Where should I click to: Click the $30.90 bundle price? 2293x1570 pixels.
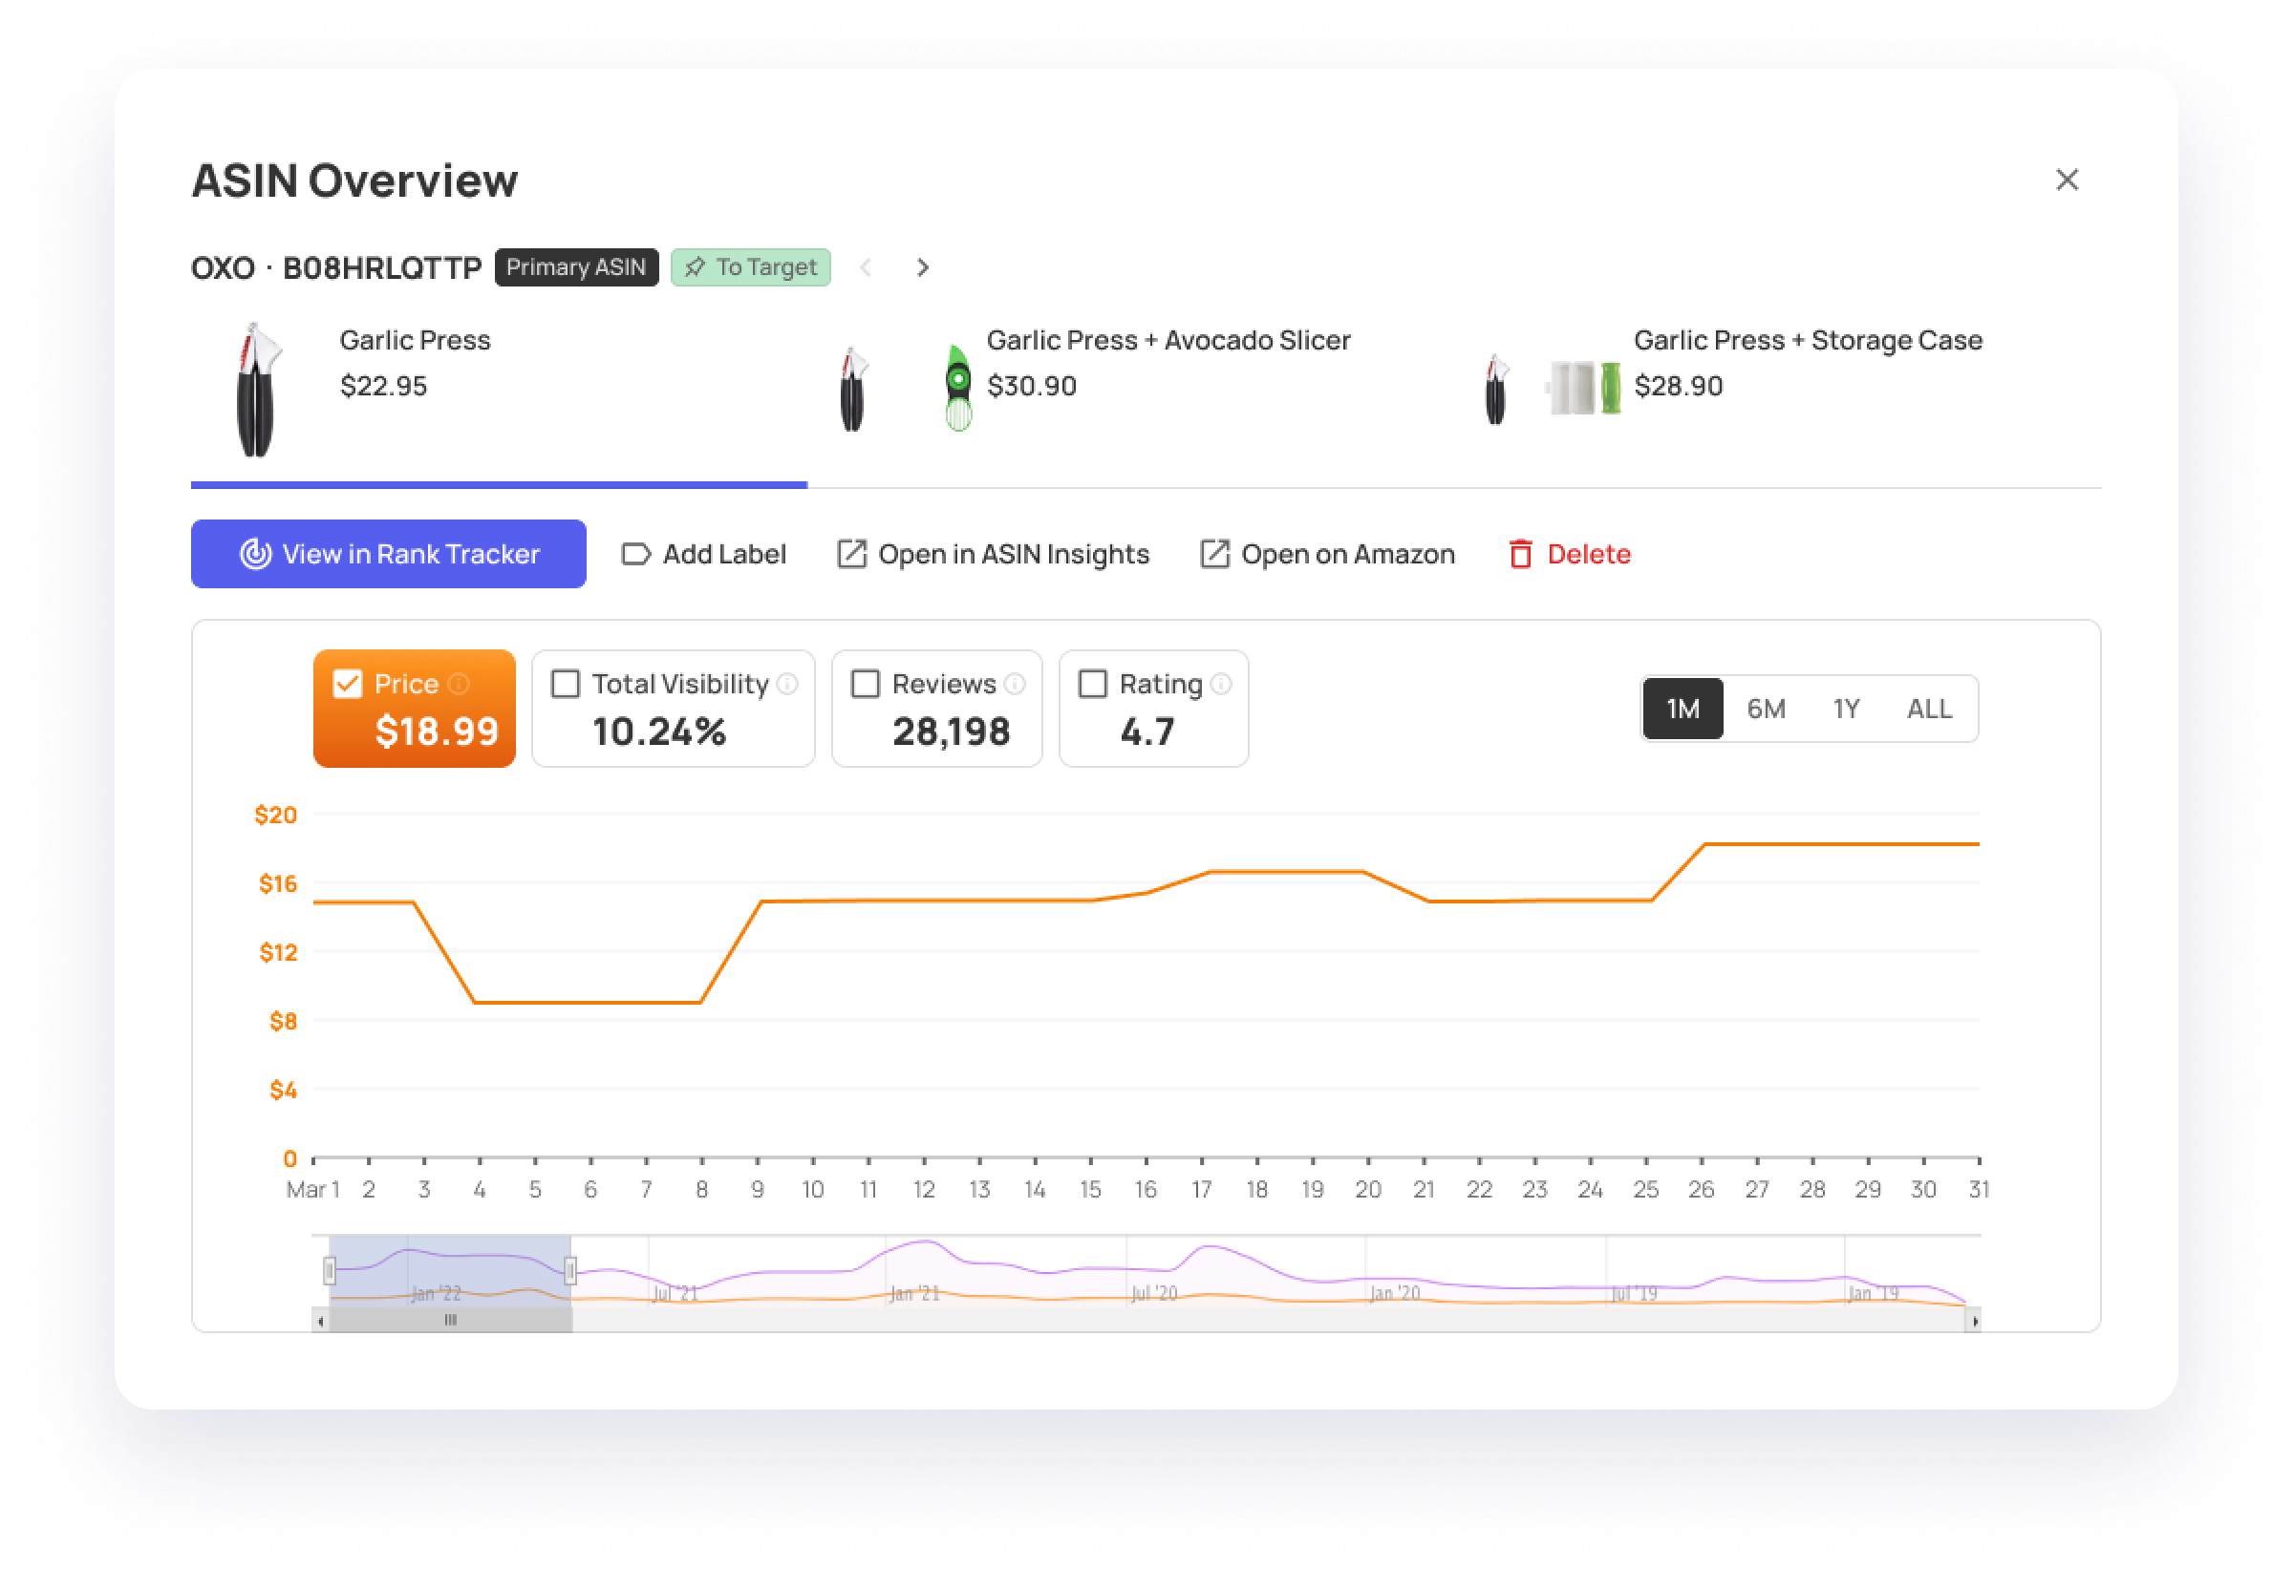pyautogui.click(x=1032, y=386)
